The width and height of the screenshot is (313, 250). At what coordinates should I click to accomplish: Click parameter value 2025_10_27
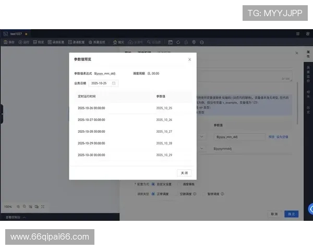point(164,131)
